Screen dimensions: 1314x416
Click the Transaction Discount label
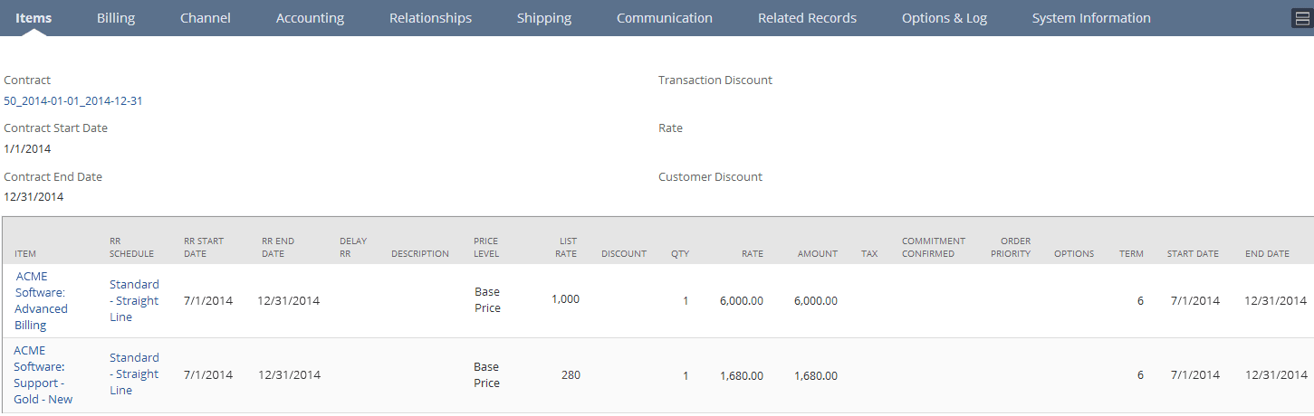pyautogui.click(x=715, y=80)
